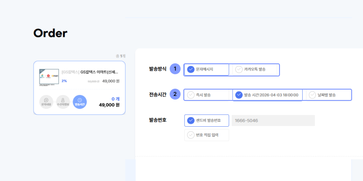Select the 문자메시지 sending method
The image size is (363, 181).
[x=207, y=70]
